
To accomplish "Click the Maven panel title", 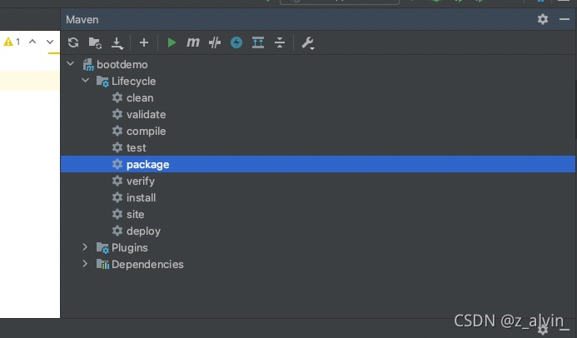I will tap(82, 19).
